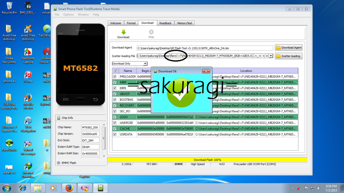Viewport: 344px width, 193px height.
Task: Switch to the Readback tab
Action: (165, 23)
